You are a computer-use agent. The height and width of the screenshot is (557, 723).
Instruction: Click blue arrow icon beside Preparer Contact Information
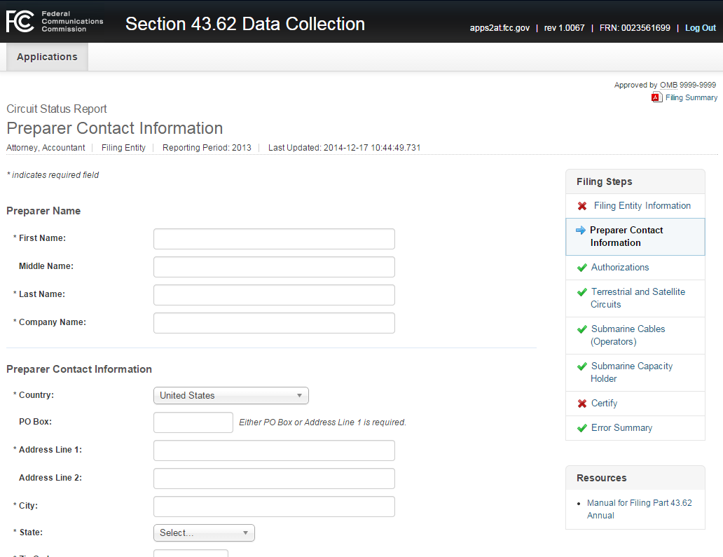pyautogui.click(x=580, y=230)
